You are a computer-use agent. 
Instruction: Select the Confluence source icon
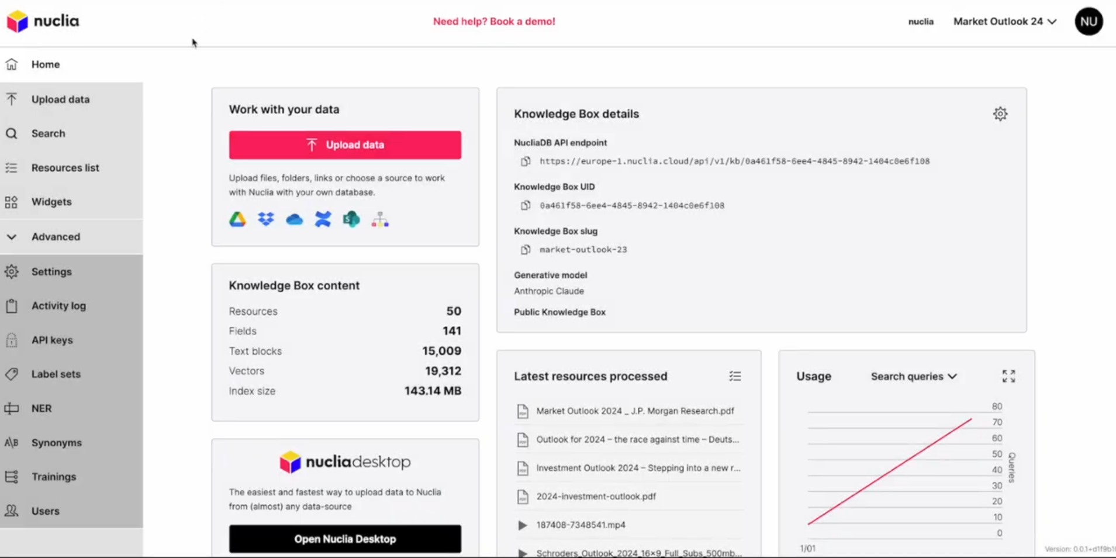click(323, 219)
